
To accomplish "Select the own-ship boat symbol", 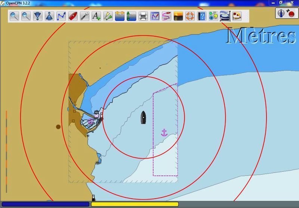I will pyautogui.click(x=144, y=117).
